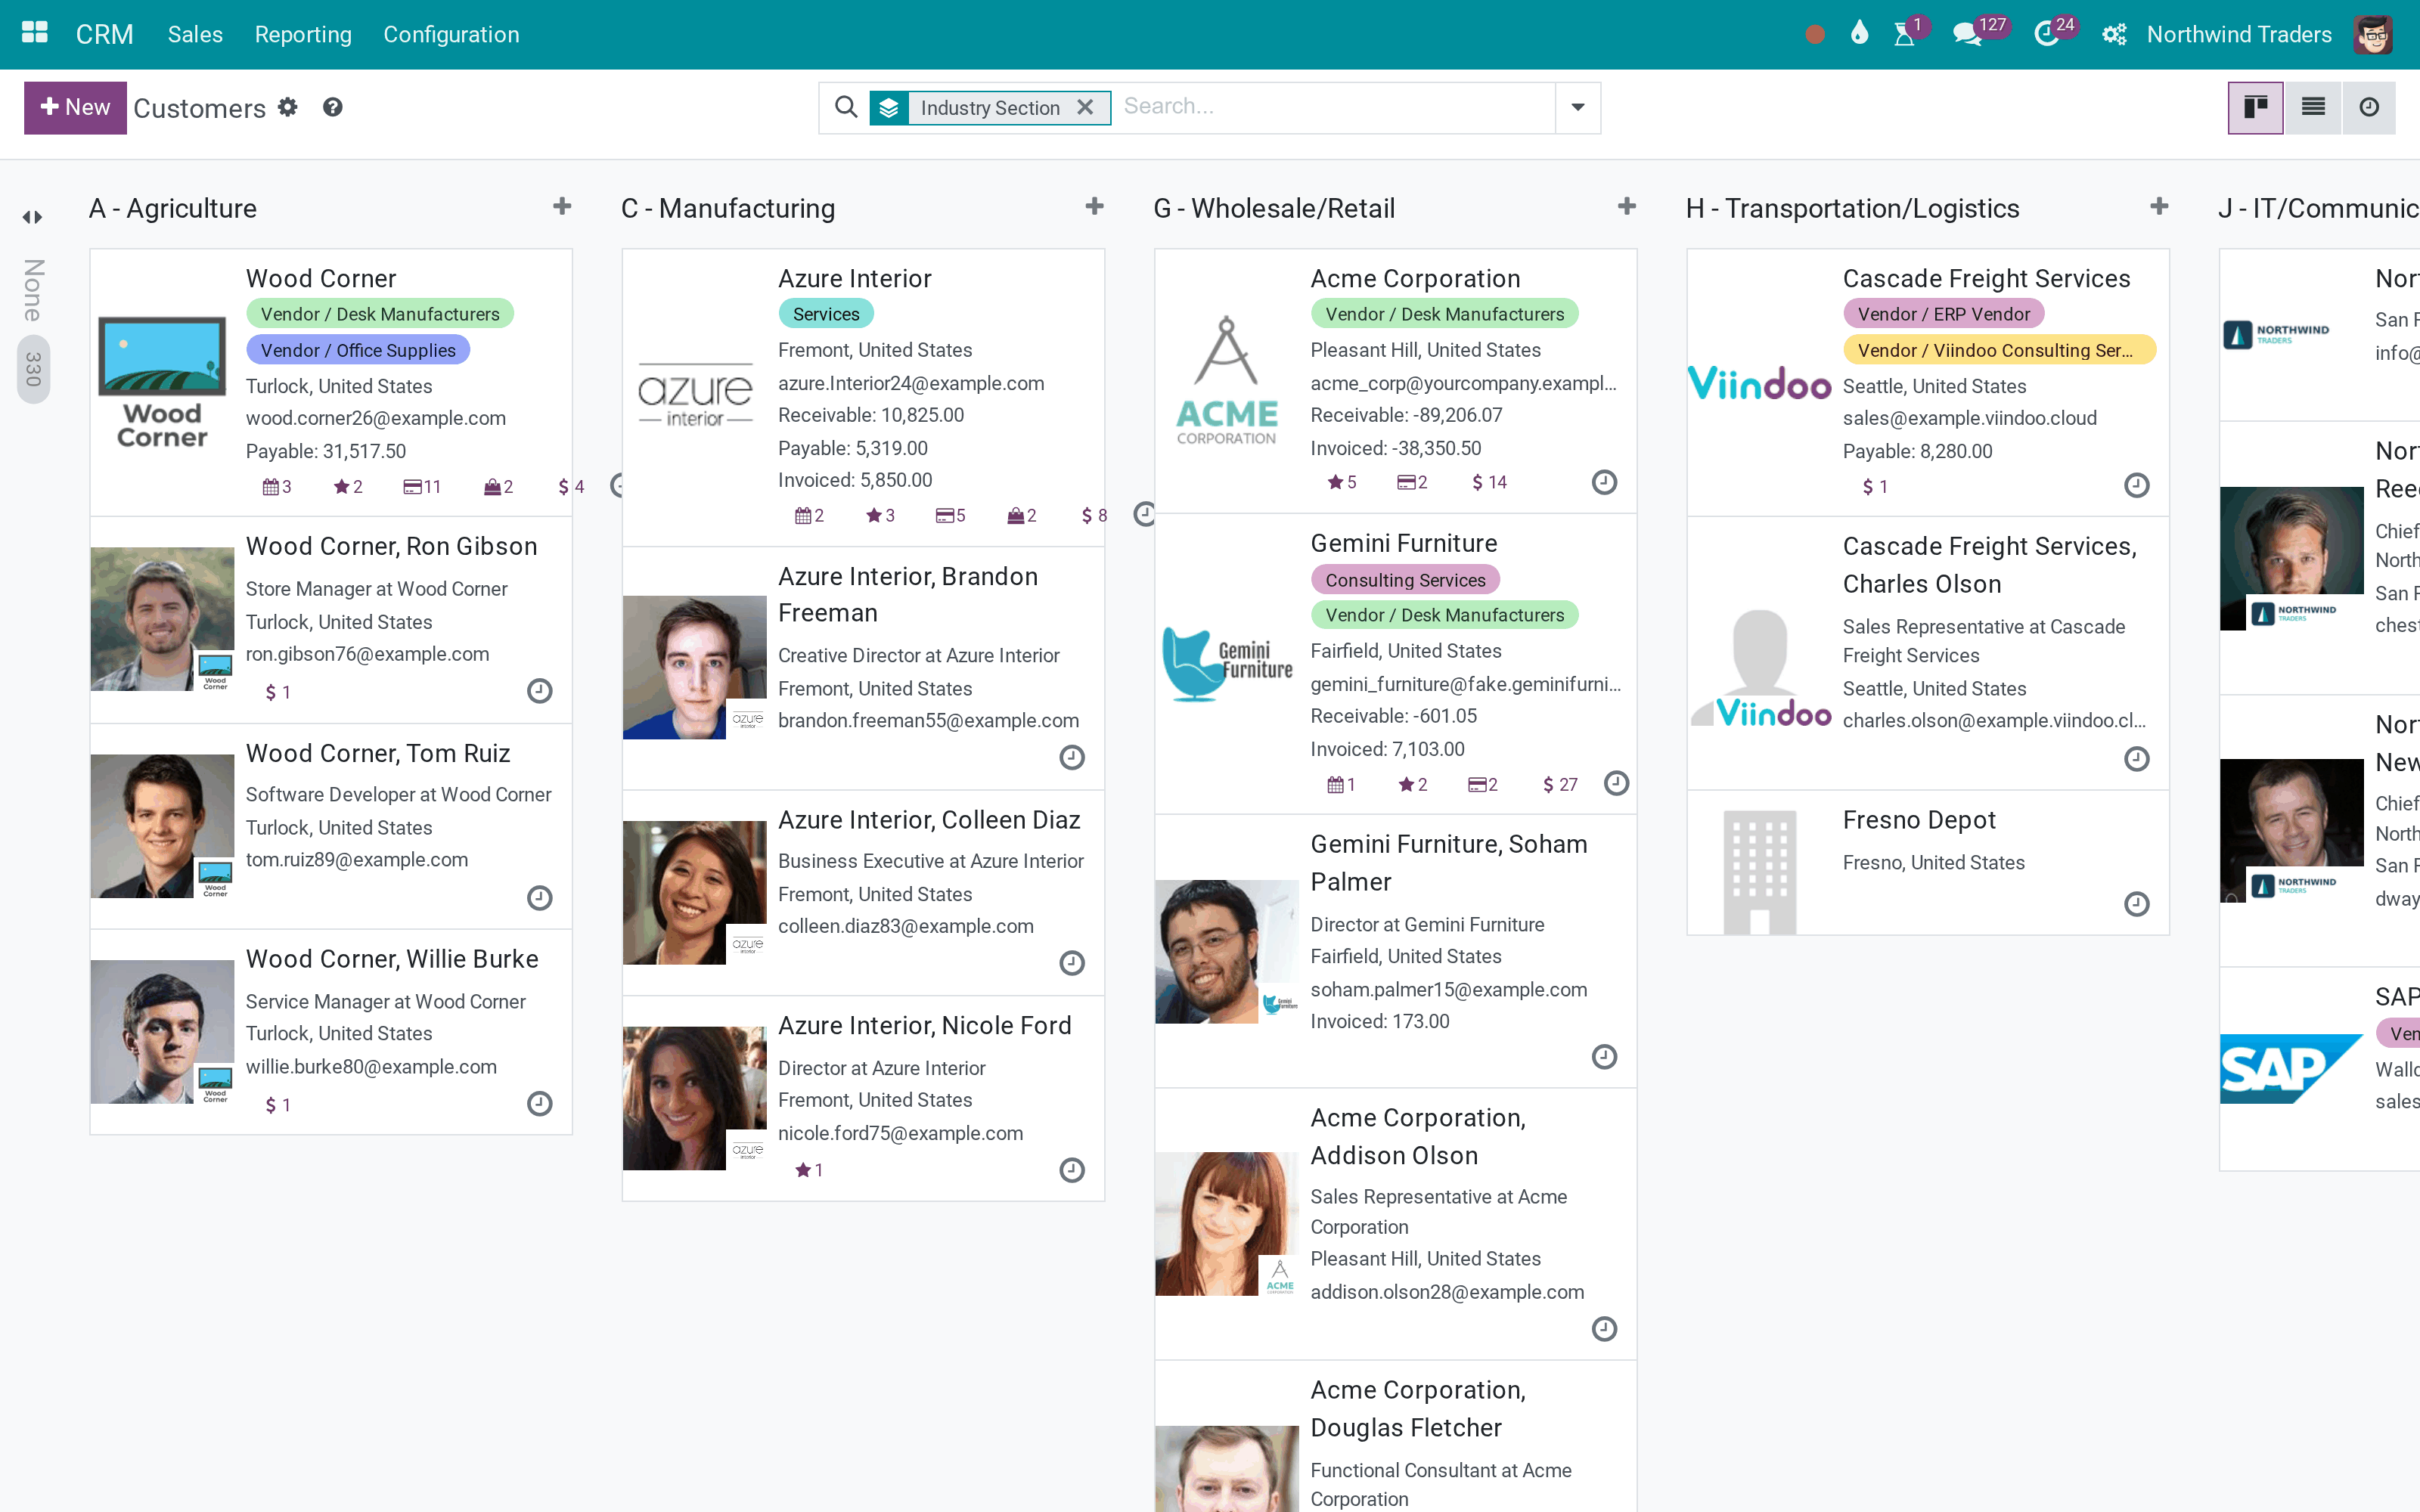Open Addison Olson's activity clock
The width and height of the screenshot is (2420, 1512).
1604,1329
